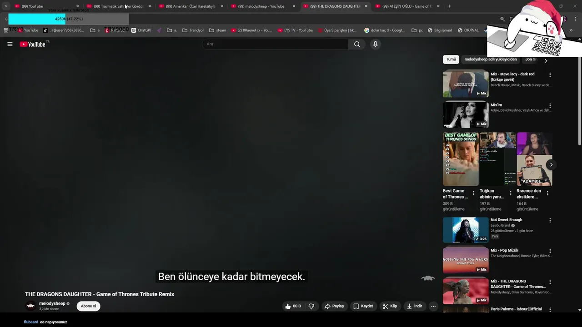This screenshot has height=327, width=582.
Task: Select the melodysheep adlı yükleyiciden chip
Action: [x=491, y=59]
